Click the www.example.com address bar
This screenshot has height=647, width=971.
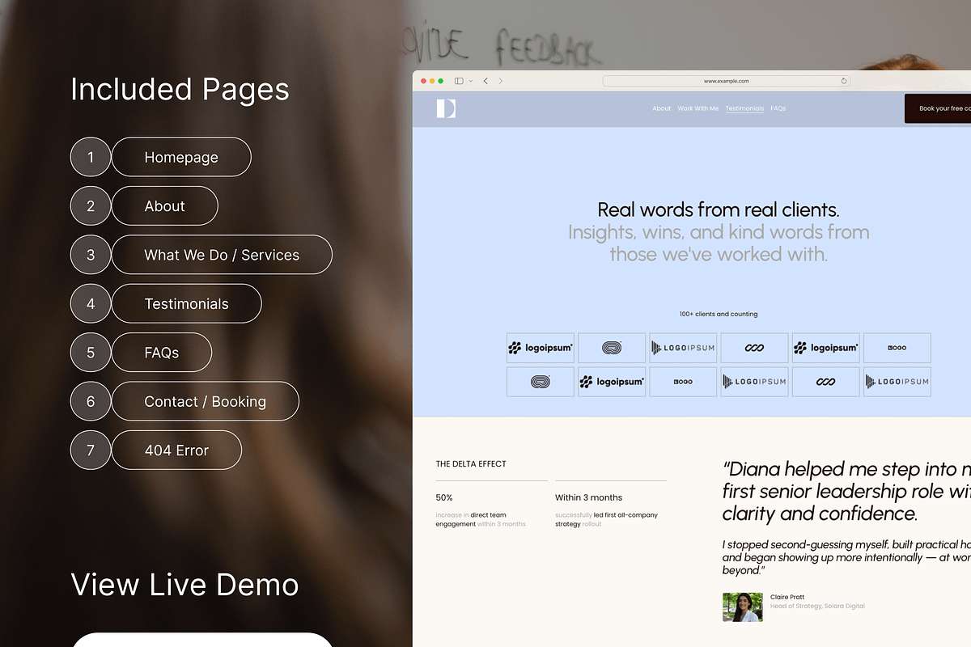[726, 81]
